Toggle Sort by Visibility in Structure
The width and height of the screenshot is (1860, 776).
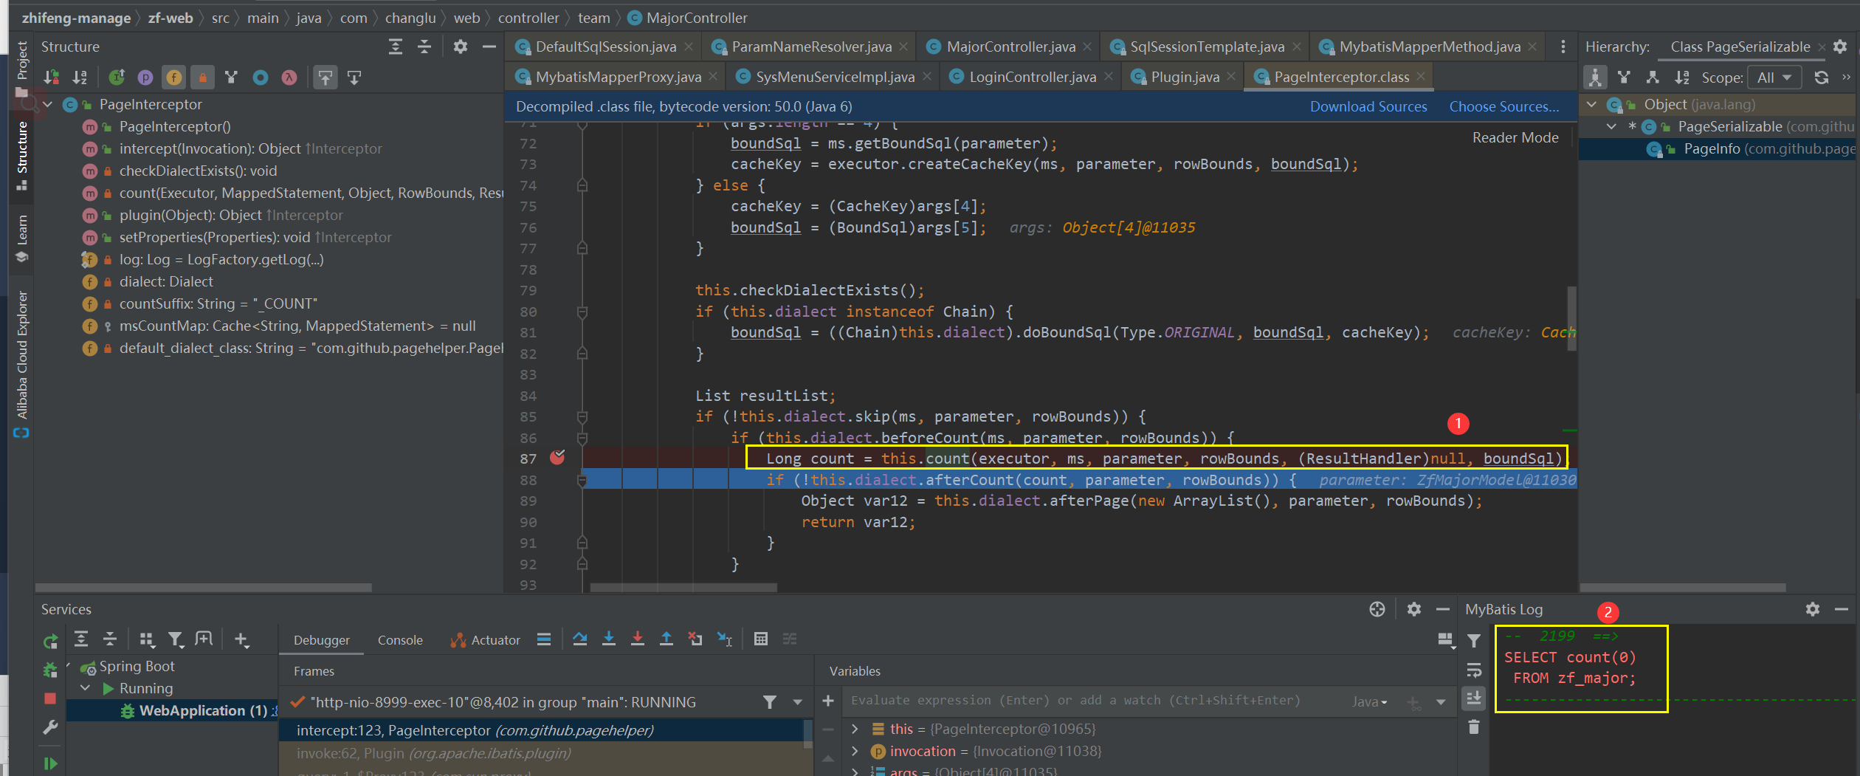point(51,77)
